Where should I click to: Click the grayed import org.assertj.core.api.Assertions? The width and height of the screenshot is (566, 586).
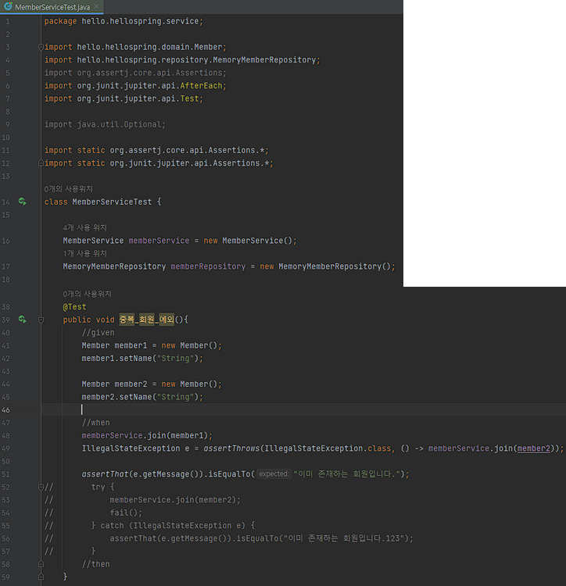point(135,73)
